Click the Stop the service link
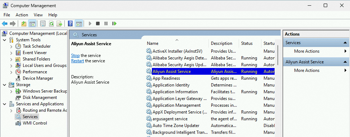This screenshot has width=350, height=137. [x=75, y=56]
